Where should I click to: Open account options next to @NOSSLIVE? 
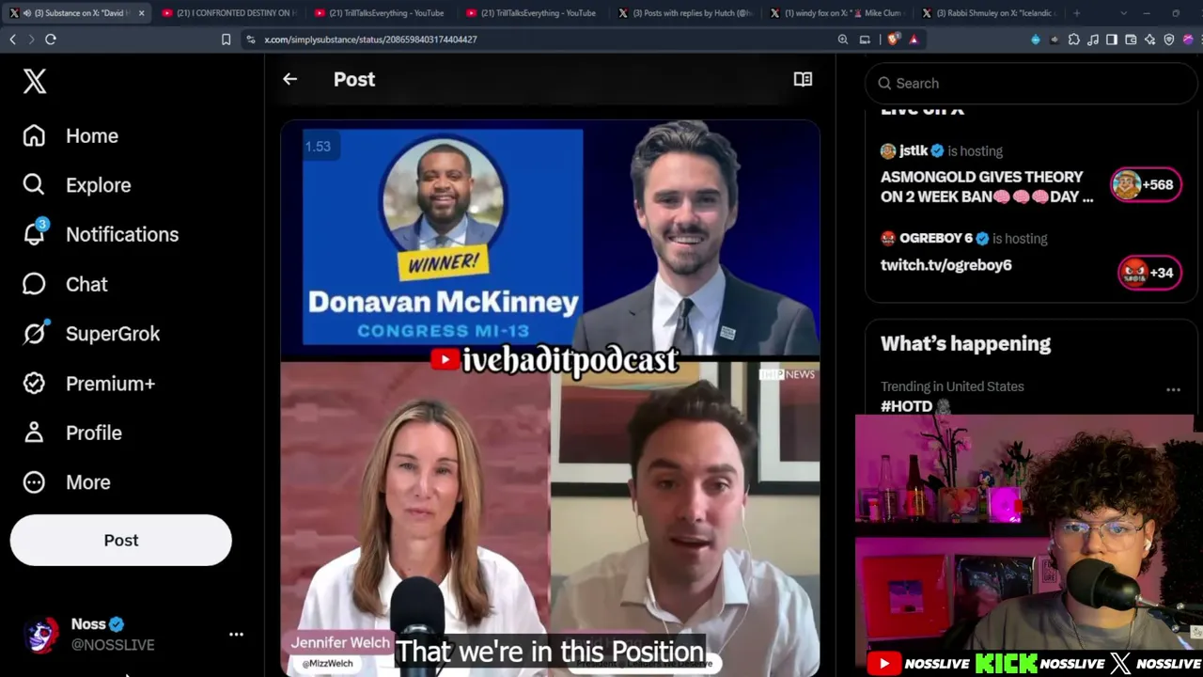pos(236,635)
